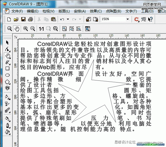Click the Paste clipboard icon
The image size is (166, 147).
click(x=54, y=19)
